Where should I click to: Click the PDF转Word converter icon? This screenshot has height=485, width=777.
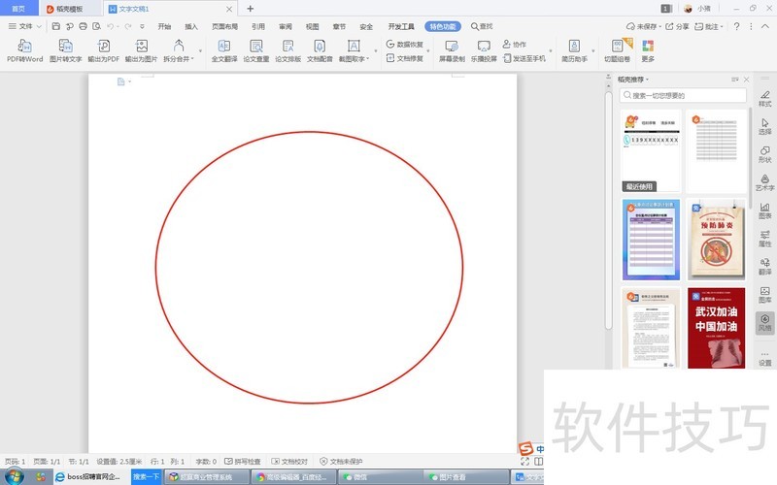coord(24,47)
